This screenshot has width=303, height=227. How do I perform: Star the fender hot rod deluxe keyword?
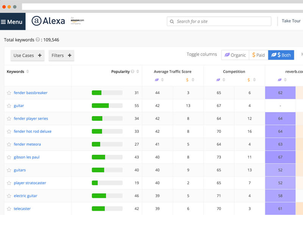coord(9,131)
